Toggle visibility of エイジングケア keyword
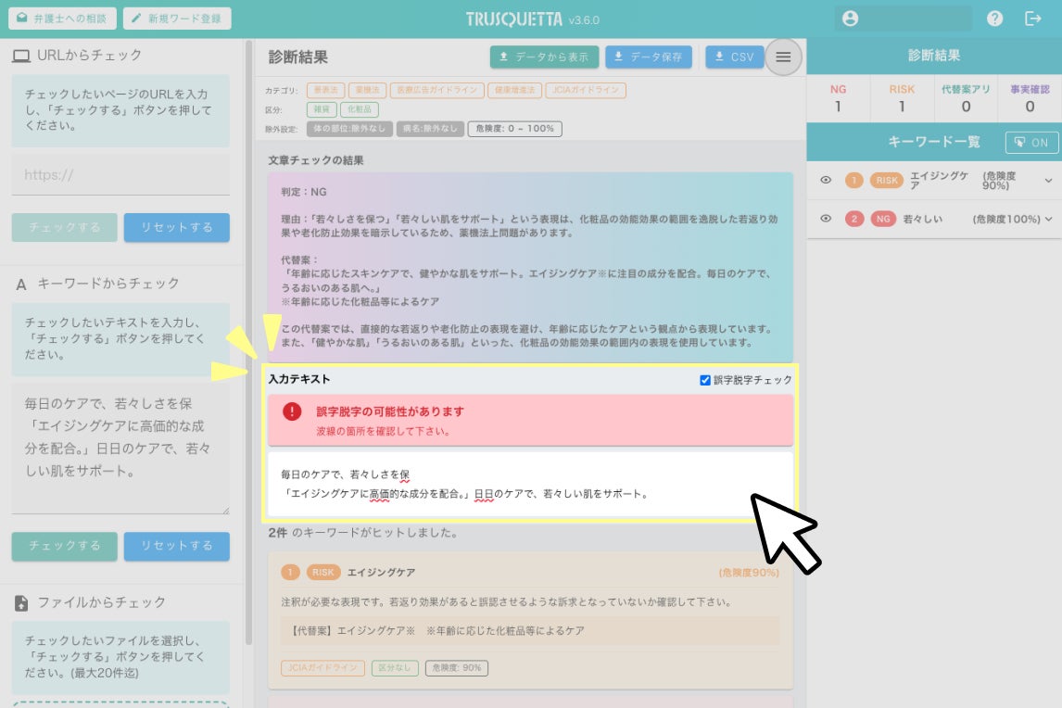The image size is (1062, 708). tap(826, 180)
